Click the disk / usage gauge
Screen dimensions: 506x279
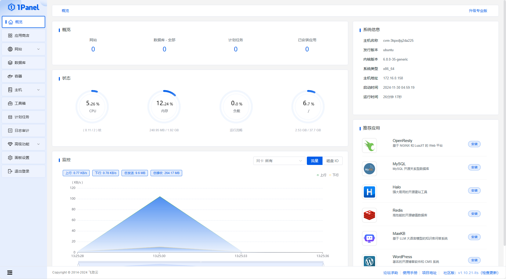coord(308,107)
